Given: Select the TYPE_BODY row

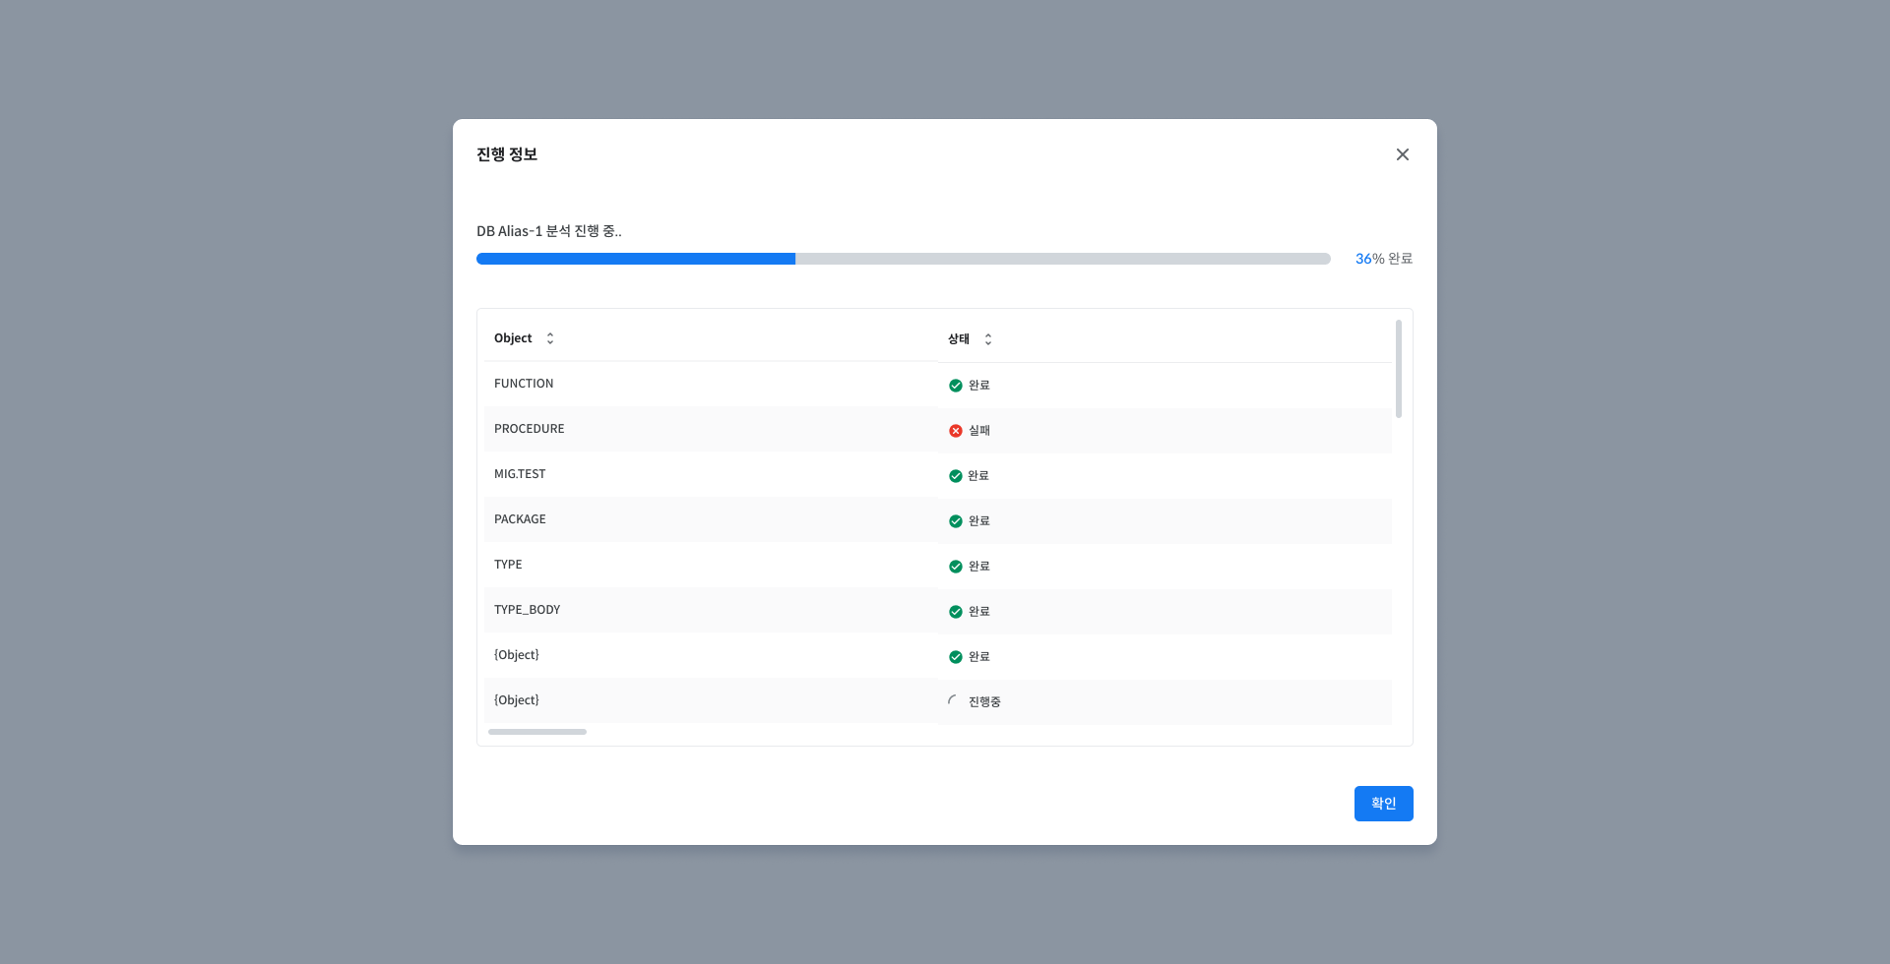Looking at the screenshot, I should tap(938, 611).
